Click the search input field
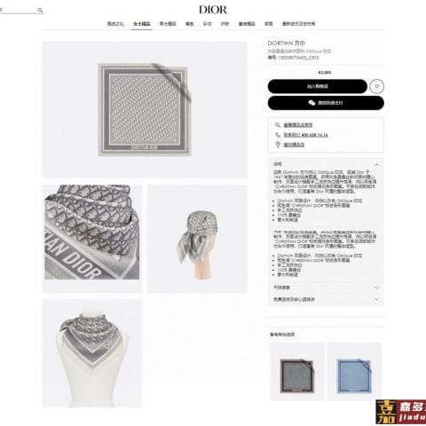 [x=18, y=11]
